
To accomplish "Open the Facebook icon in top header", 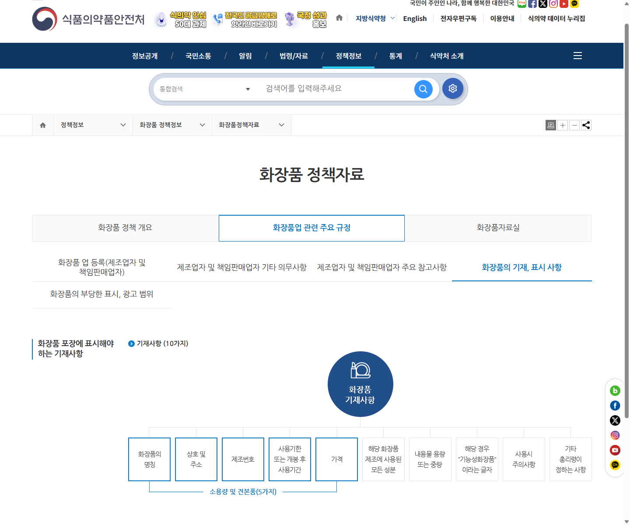I will (532, 4).
